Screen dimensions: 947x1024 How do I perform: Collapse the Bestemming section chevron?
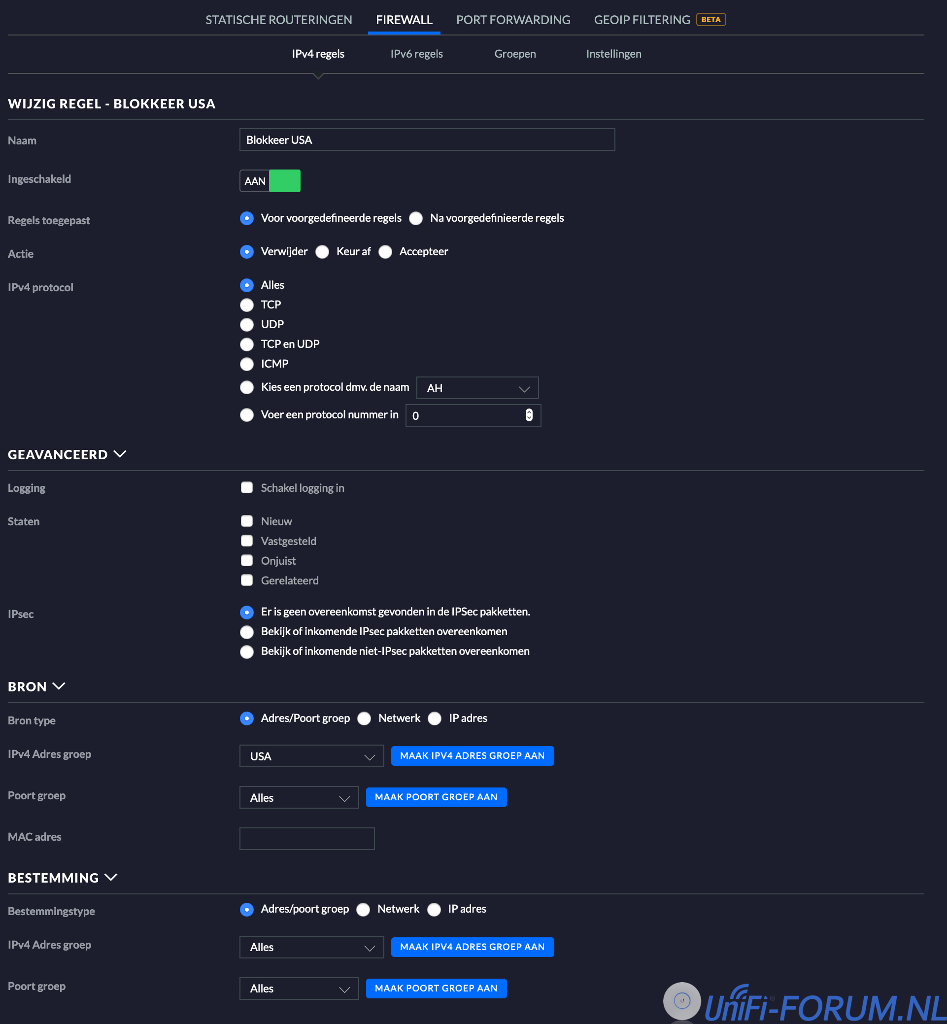pos(111,877)
